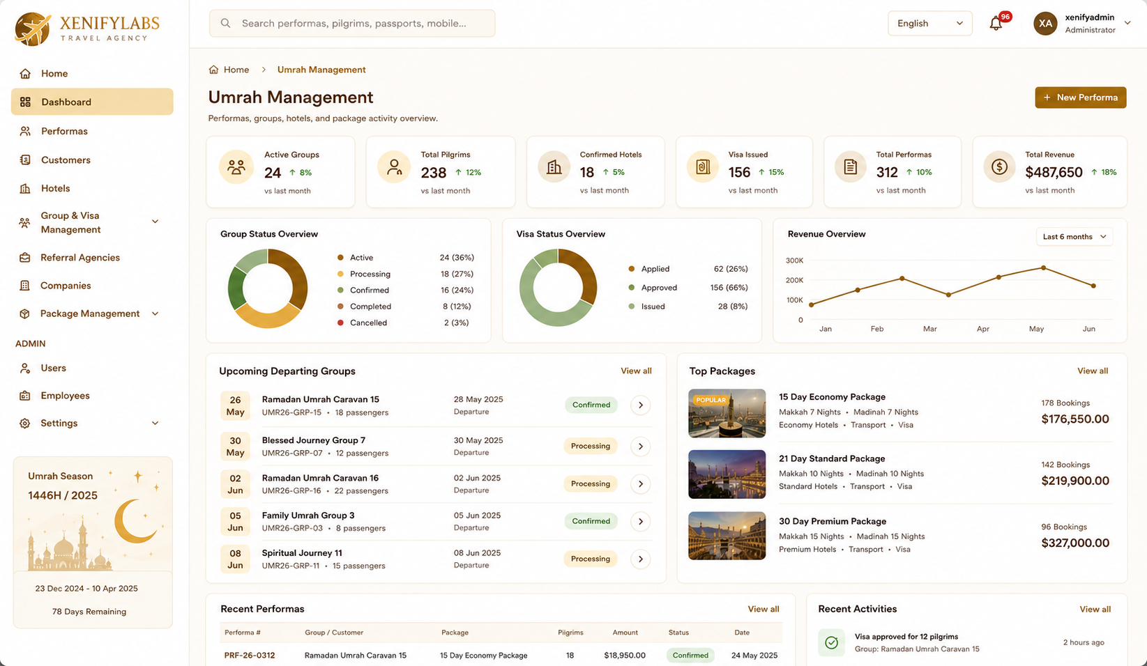Click the Active Groups people icon
Image resolution: width=1147 pixels, height=666 pixels.
point(236,167)
